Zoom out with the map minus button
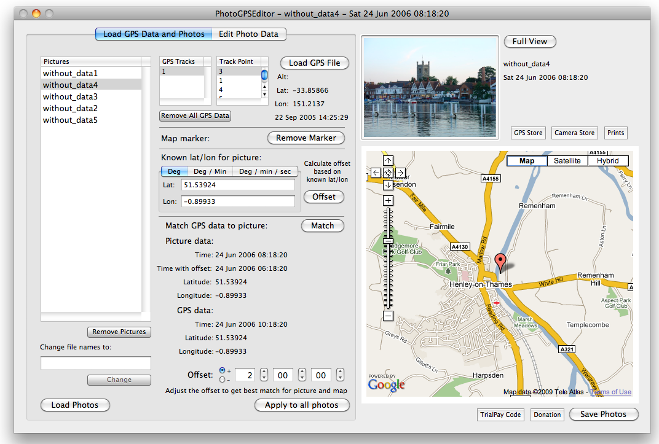The width and height of the screenshot is (659, 444). [388, 316]
